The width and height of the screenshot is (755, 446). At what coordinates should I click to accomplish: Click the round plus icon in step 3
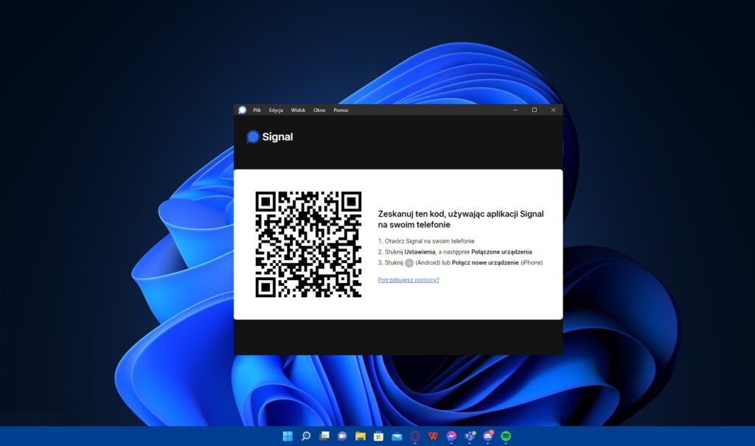click(409, 263)
